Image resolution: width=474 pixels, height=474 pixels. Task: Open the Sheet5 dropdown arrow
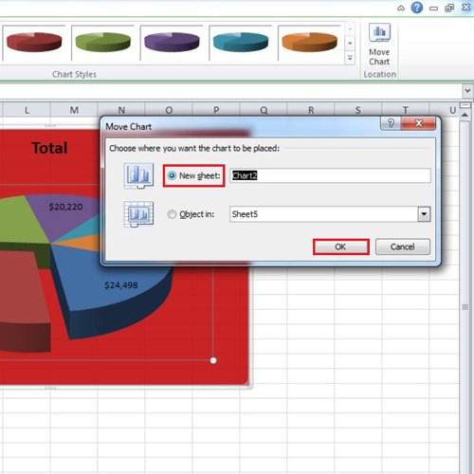tap(424, 214)
